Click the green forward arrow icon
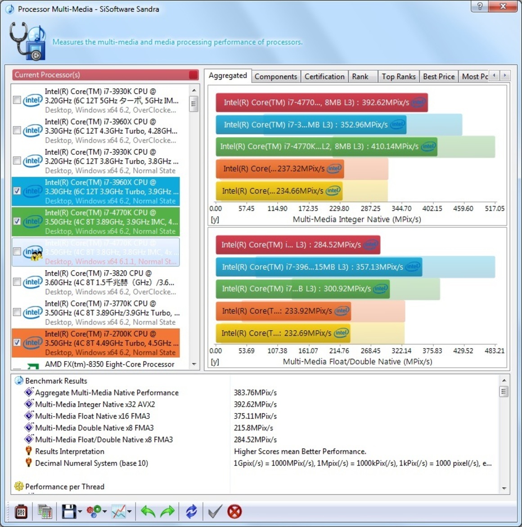The height and width of the screenshot is (527, 522). 167,512
